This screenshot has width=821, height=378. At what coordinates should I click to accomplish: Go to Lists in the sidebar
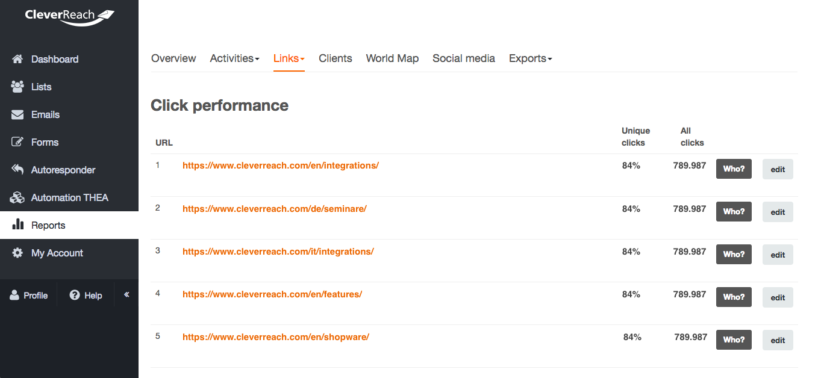69,87
